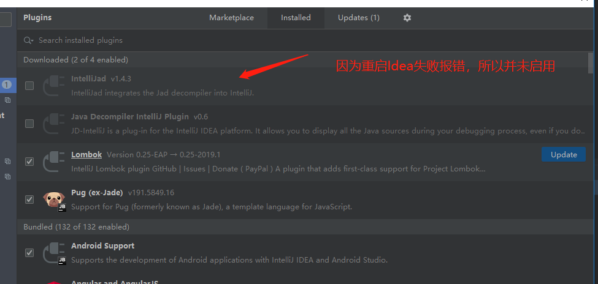Click the Pug template language description
This screenshot has width=598, height=284.
pyautogui.click(x=212, y=207)
